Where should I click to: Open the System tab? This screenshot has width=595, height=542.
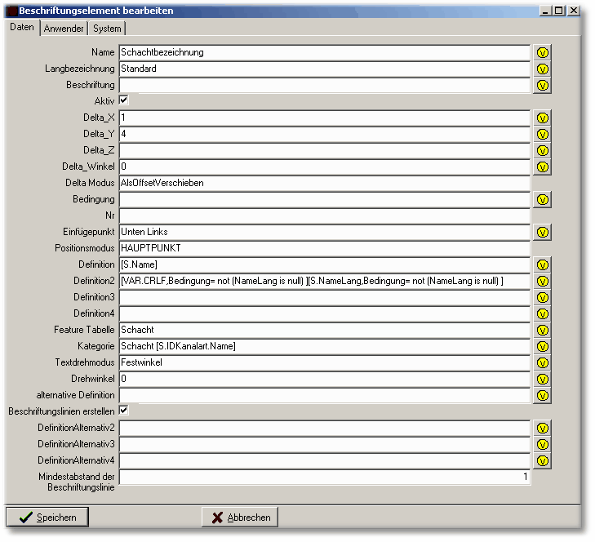pyautogui.click(x=107, y=29)
